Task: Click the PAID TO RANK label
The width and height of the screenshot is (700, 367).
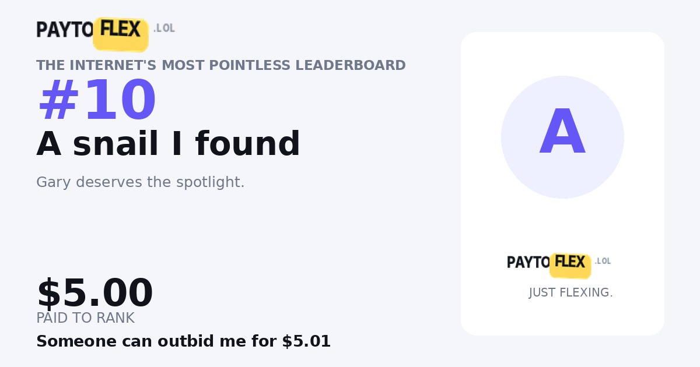Action: tap(85, 318)
